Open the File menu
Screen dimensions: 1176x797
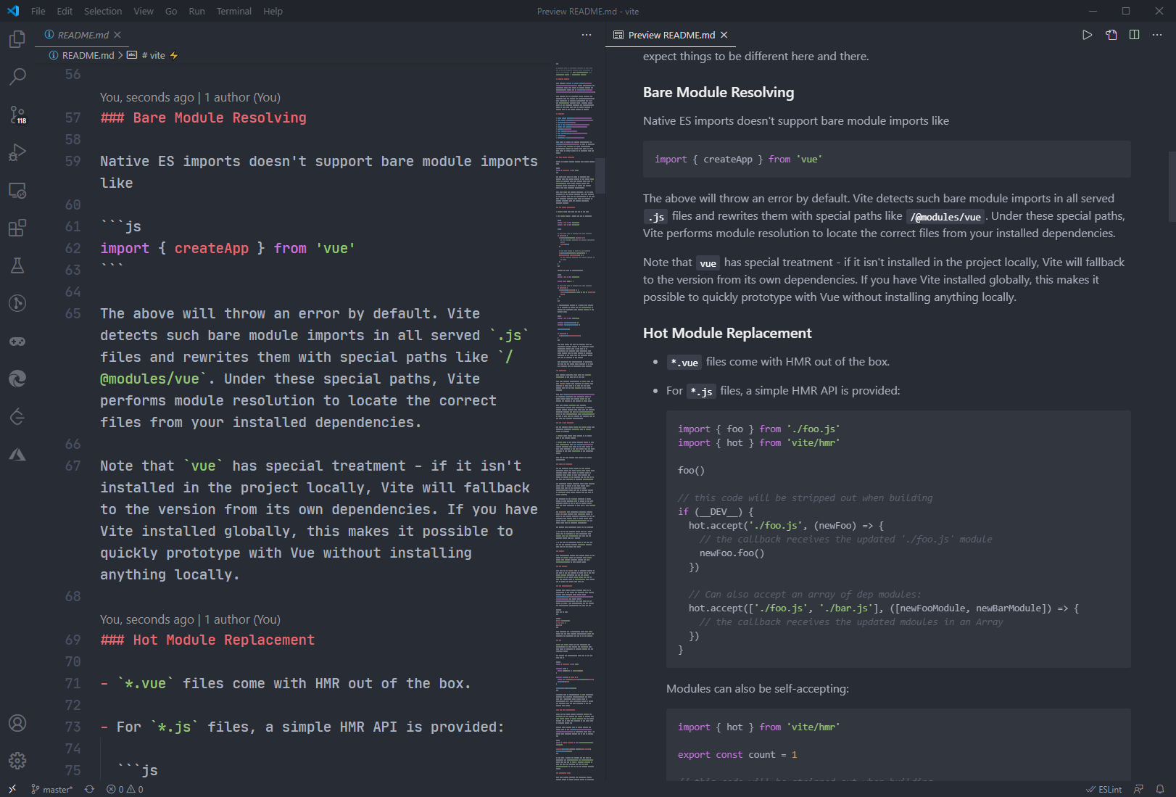(x=38, y=11)
